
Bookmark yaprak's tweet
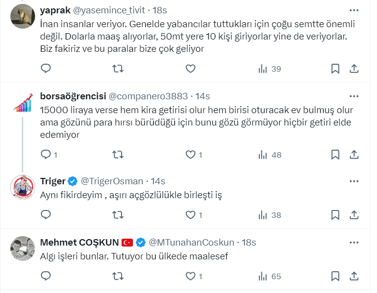[335, 69]
